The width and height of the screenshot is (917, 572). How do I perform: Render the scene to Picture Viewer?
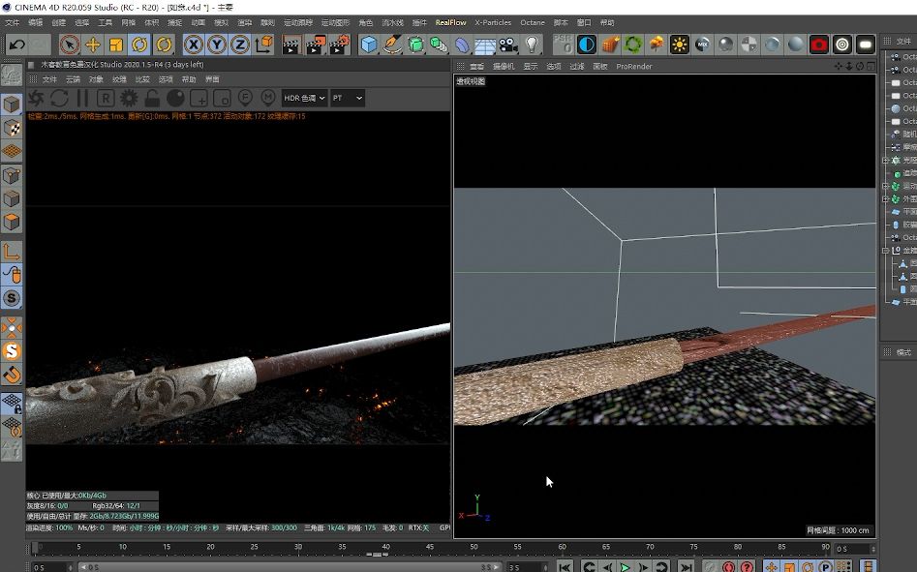314,43
